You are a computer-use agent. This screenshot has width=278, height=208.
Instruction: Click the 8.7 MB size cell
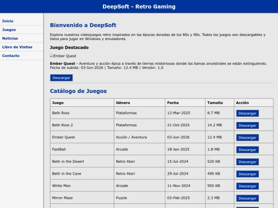click(x=220, y=113)
